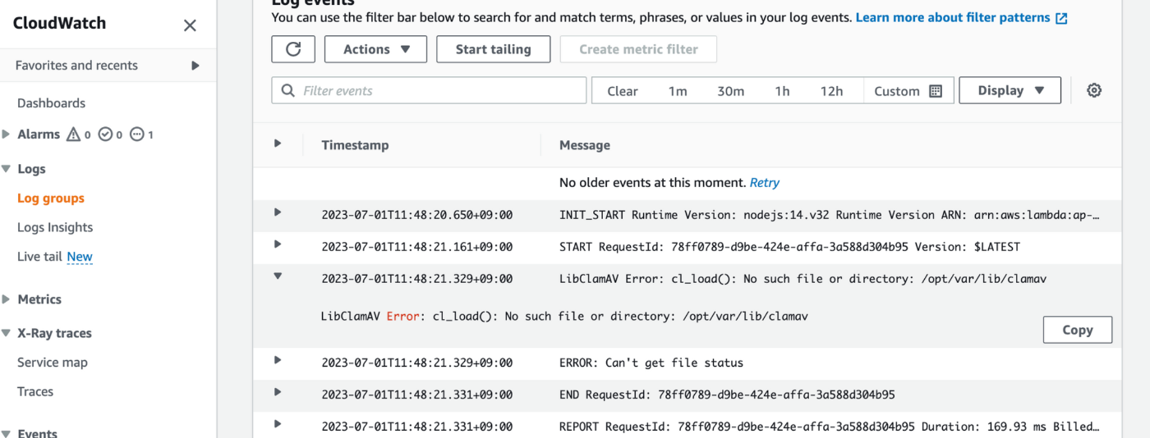1150x438 pixels.
Task: Expand the Alarms section
Action: coord(7,135)
